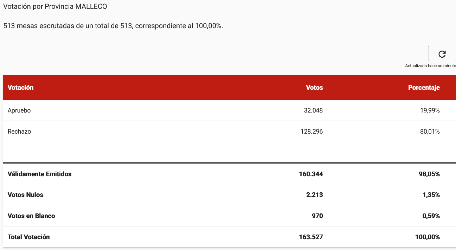The height and width of the screenshot is (250, 456).
Task: Click the Porcentaje column header
Action: (x=424, y=88)
